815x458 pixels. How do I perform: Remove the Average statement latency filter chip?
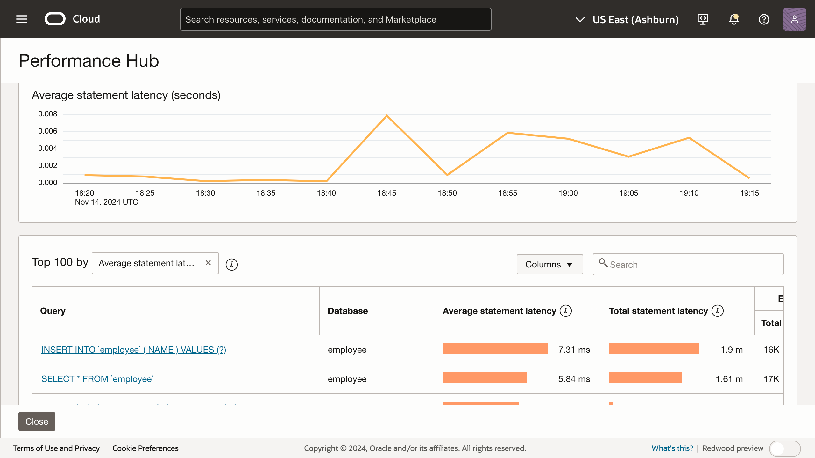tap(208, 263)
